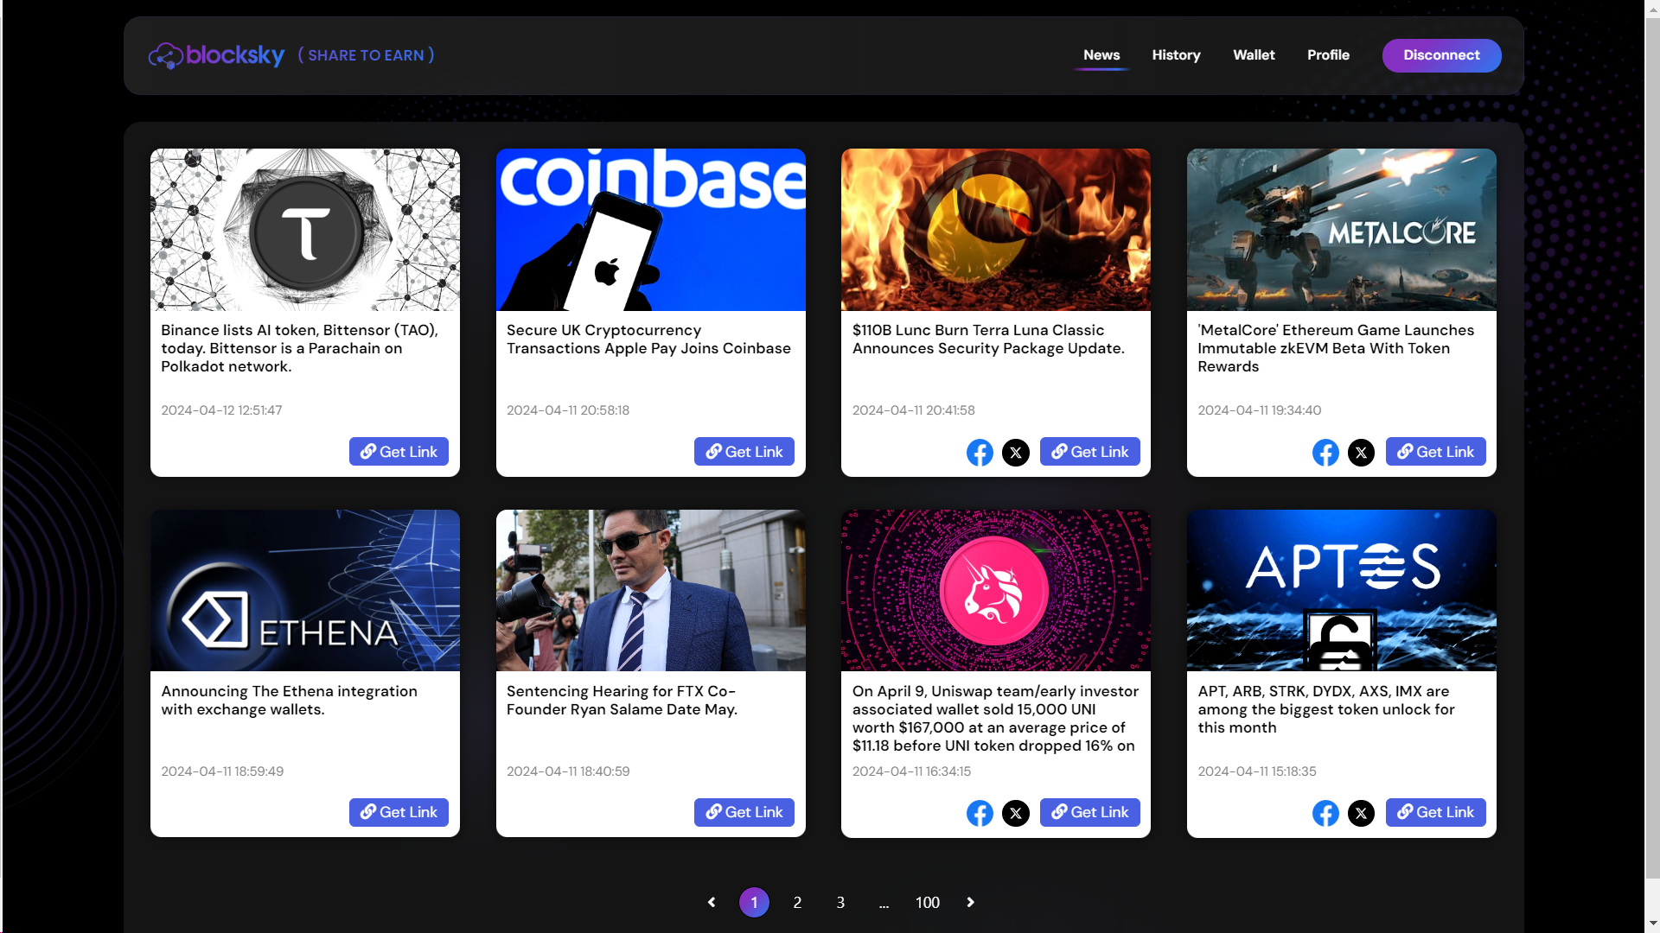Open the MetalCore game thumbnail
Image resolution: width=1660 pixels, height=933 pixels.
[1342, 230]
